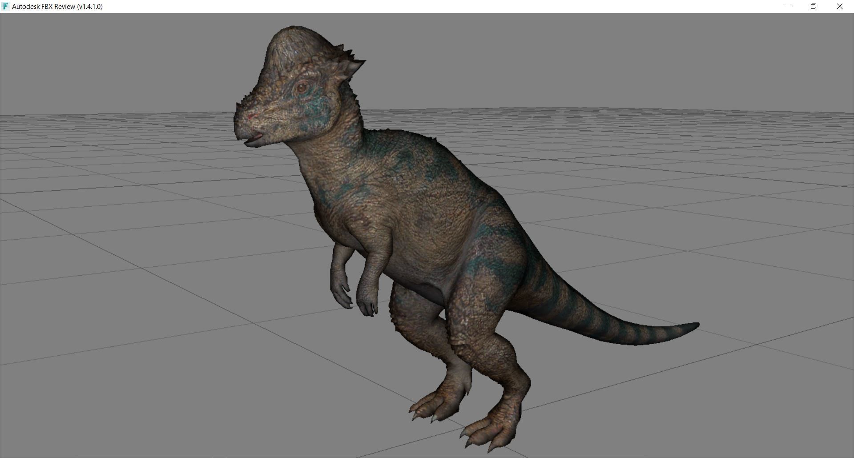Restore down the FBX Review window

coord(814,6)
